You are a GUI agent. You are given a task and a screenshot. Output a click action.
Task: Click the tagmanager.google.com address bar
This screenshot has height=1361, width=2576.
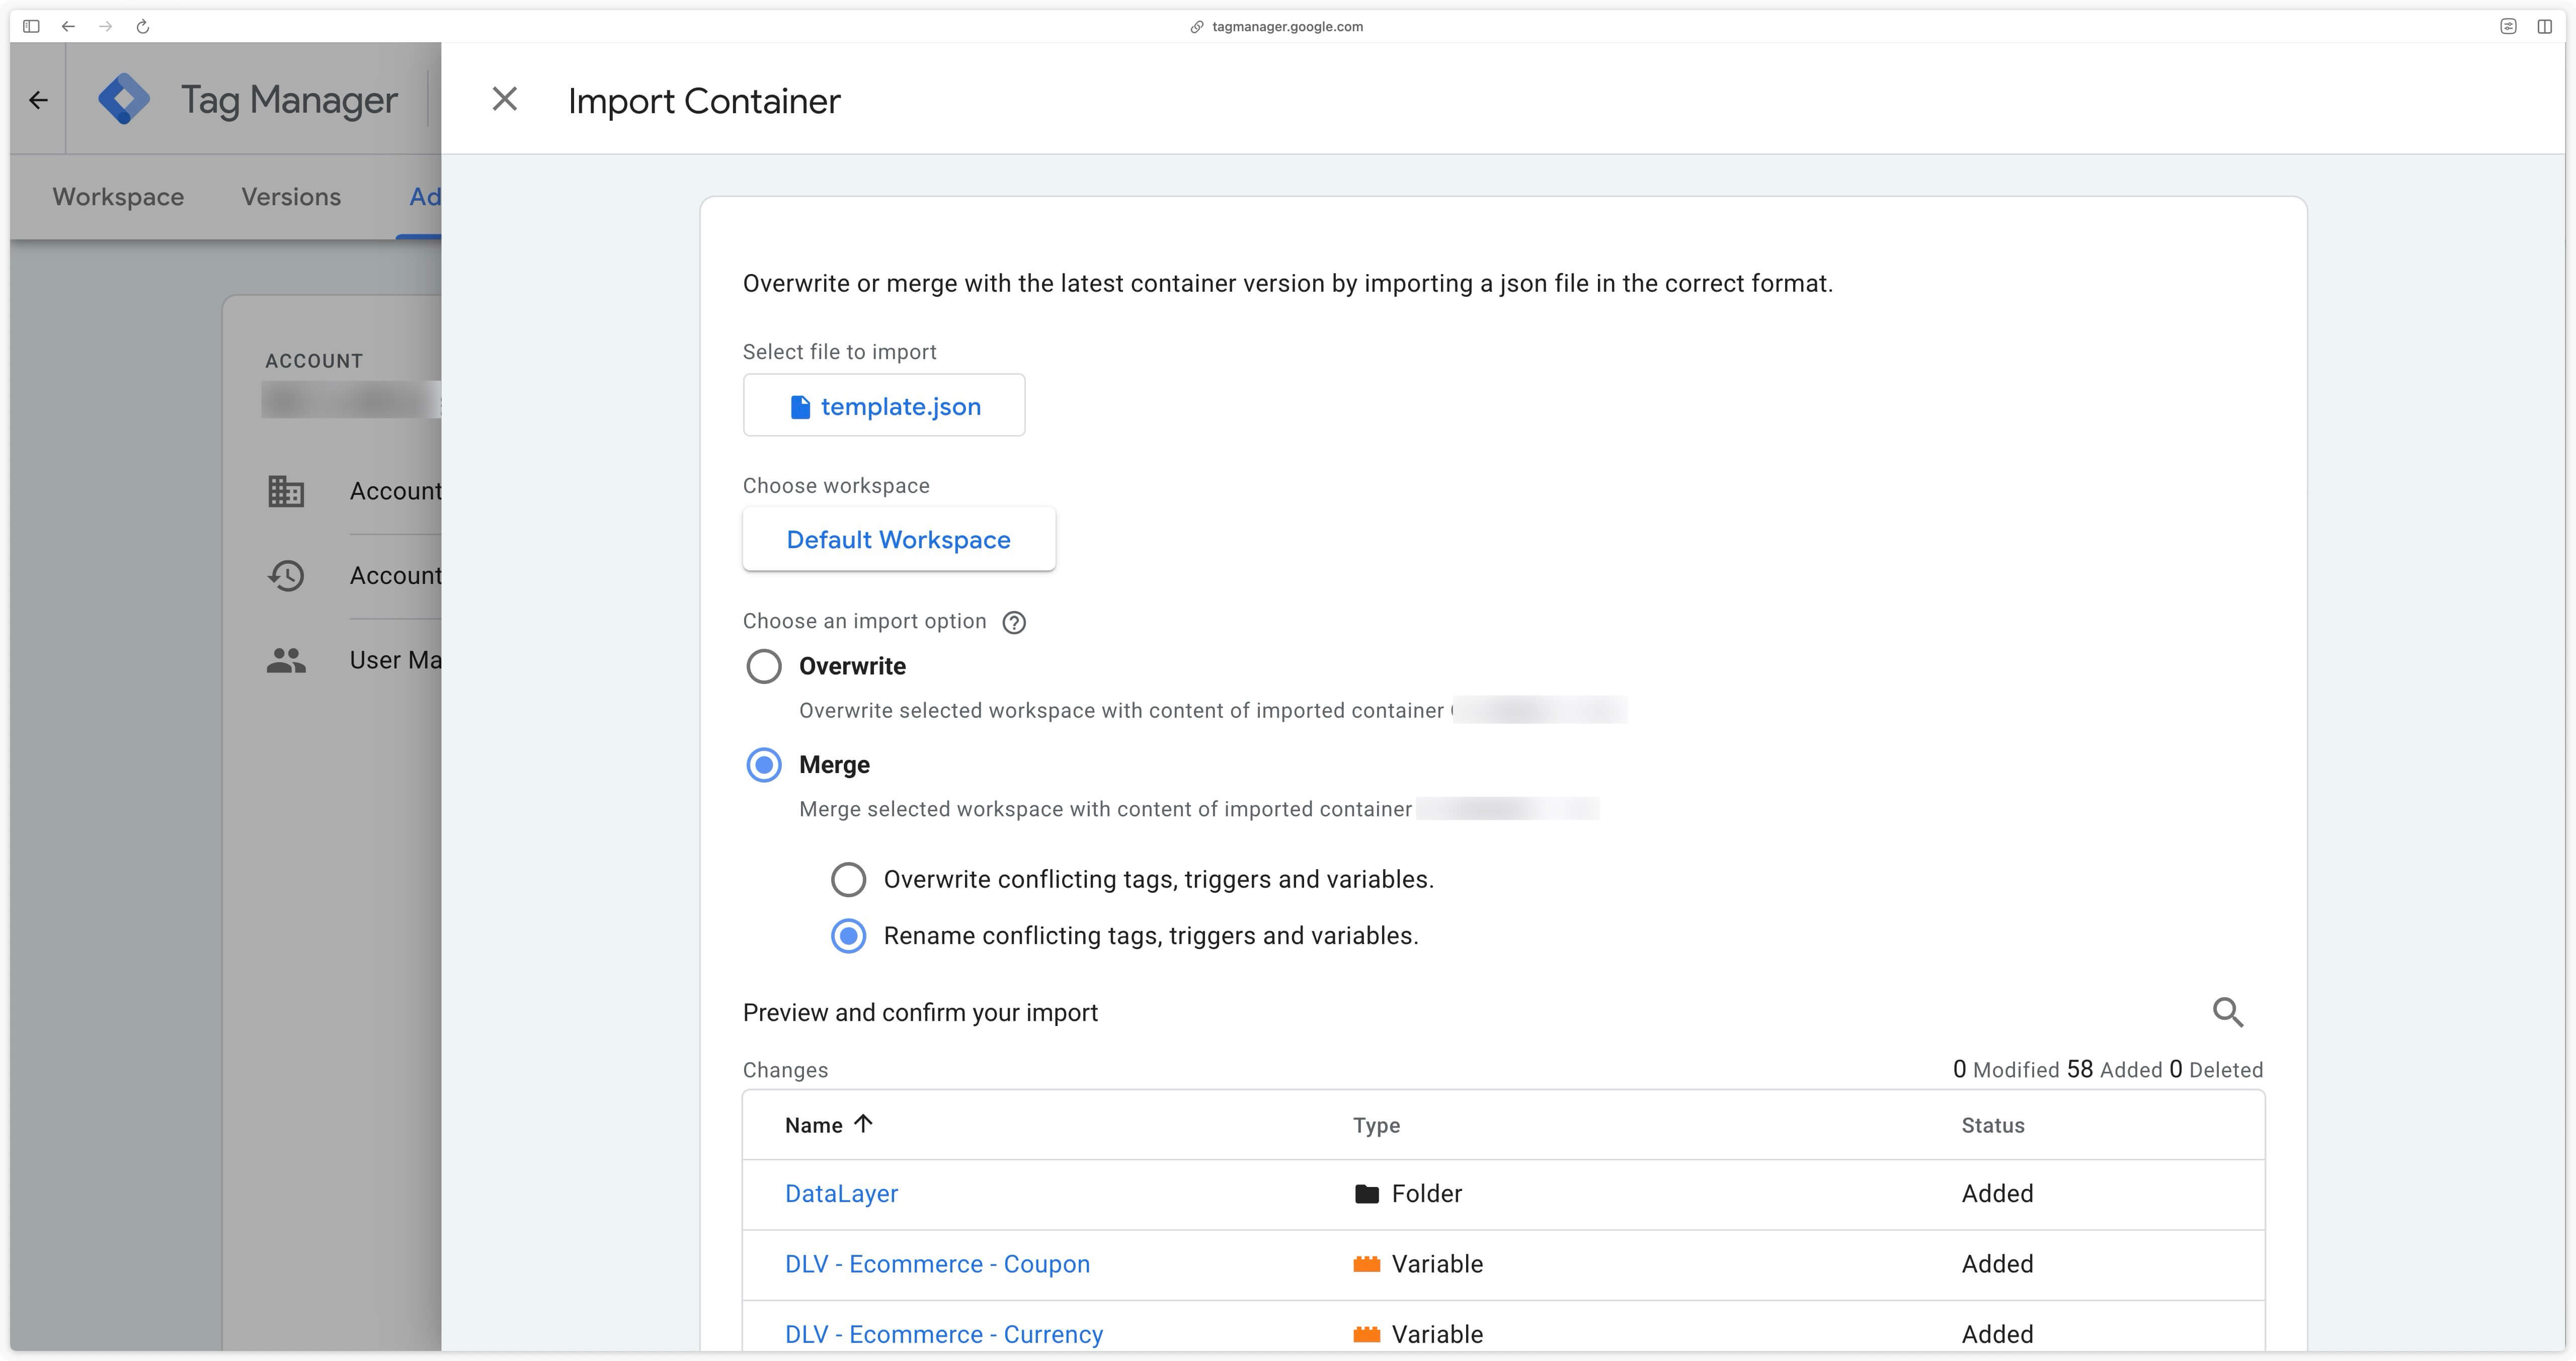coord(1287,26)
